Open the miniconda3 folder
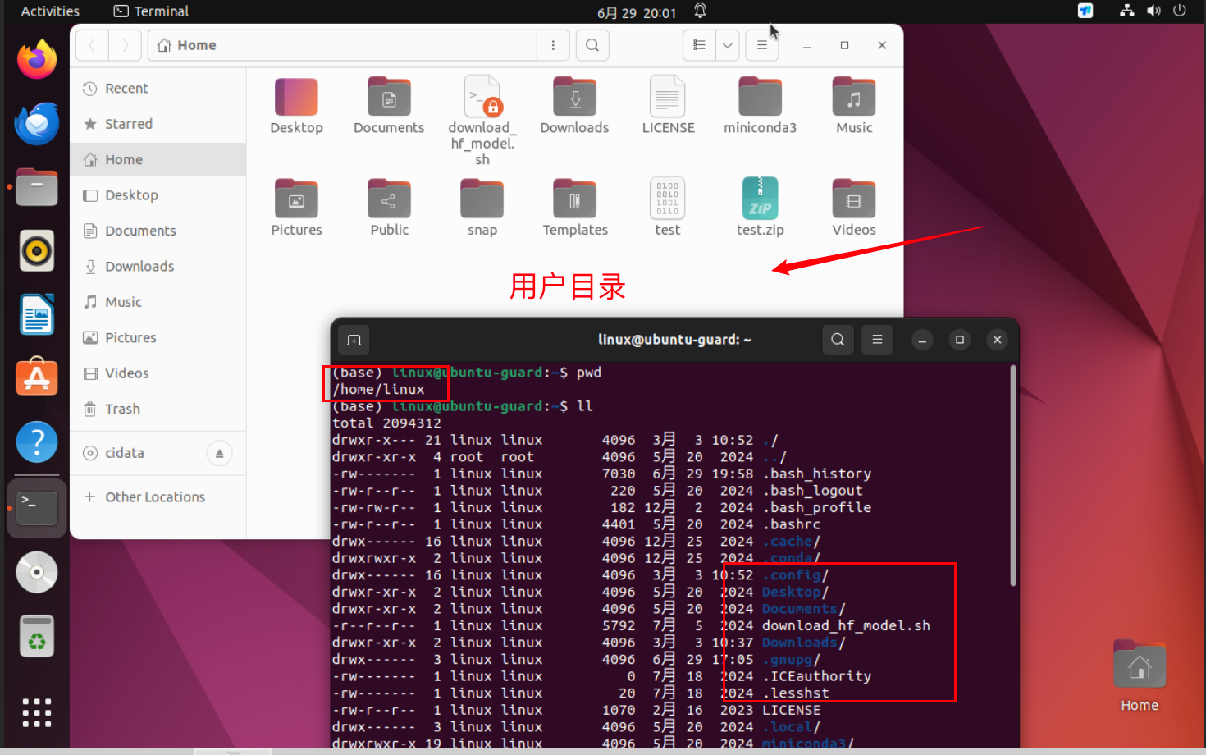Image resolution: width=1206 pixels, height=755 pixels. click(760, 98)
